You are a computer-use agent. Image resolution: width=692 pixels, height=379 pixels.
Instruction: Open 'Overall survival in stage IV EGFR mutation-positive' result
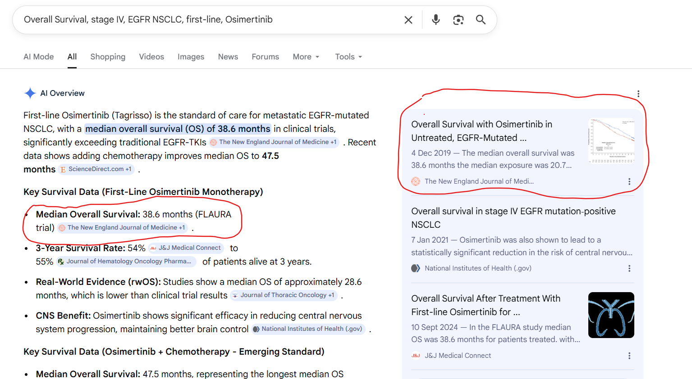click(x=513, y=218)
